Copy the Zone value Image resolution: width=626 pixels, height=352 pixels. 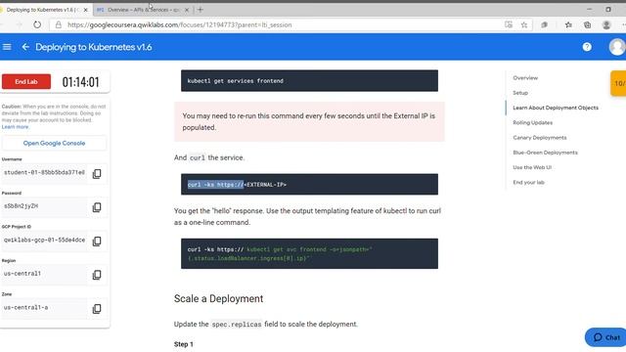(97, 309)
